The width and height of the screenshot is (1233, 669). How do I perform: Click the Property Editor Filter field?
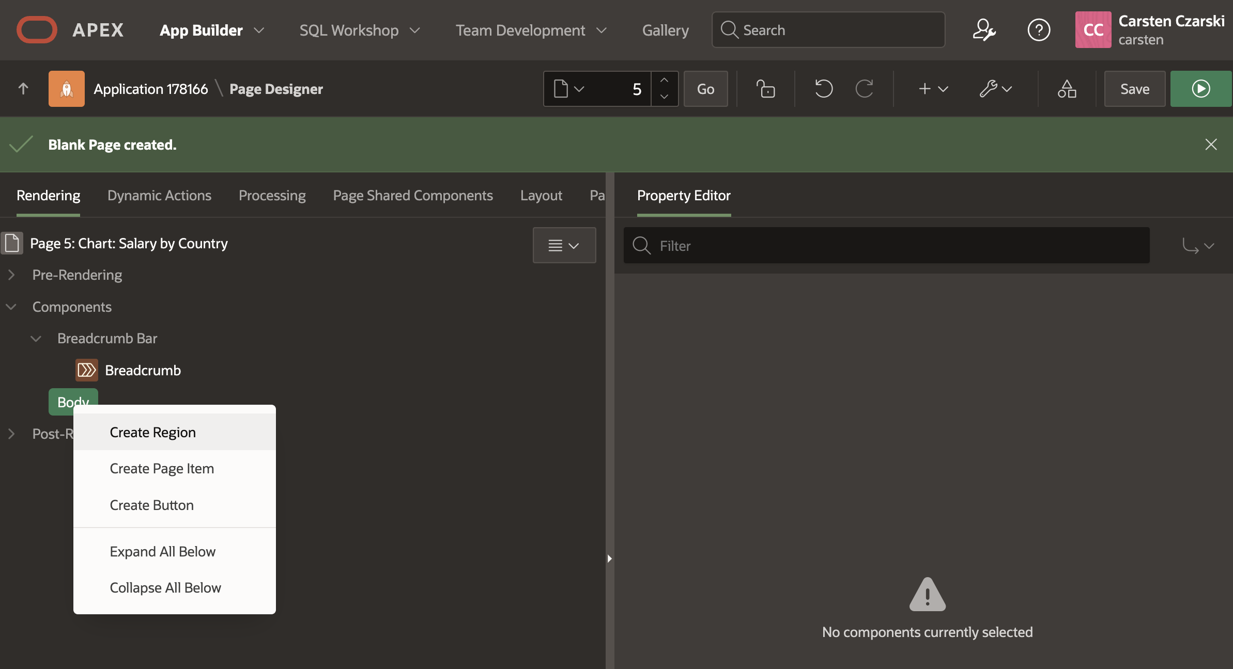point(886,246)
